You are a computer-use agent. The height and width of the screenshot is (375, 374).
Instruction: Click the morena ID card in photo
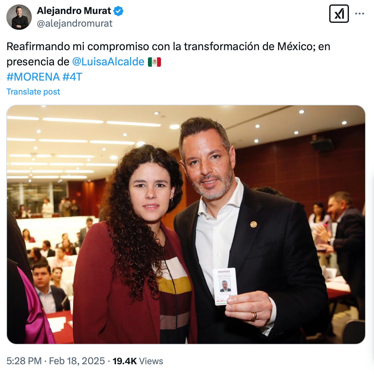click(225, 286)
